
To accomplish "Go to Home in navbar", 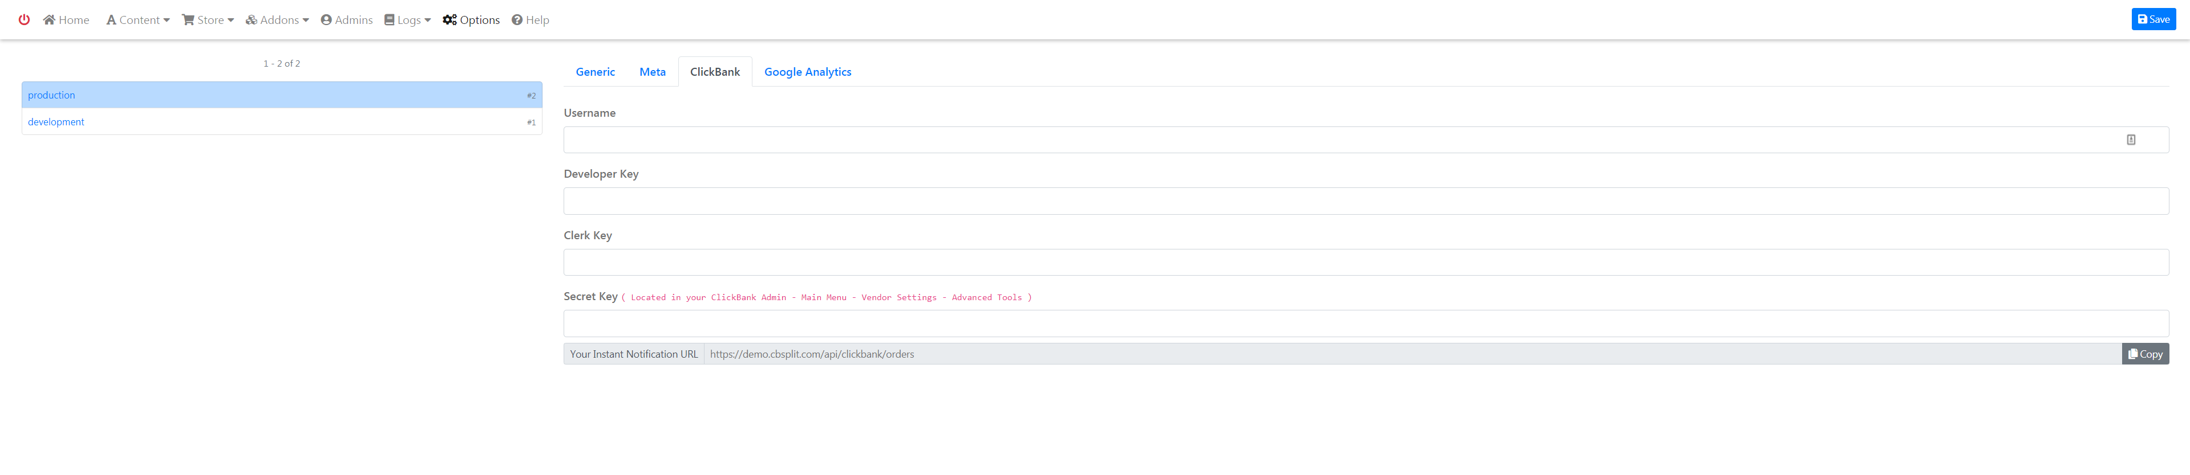I will coord(66,19).
